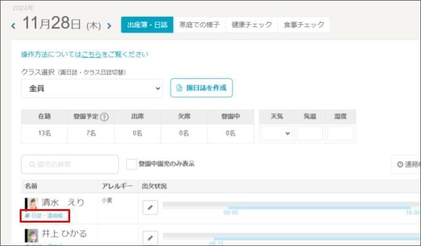Open the 食事チェック tab
The height and width of the screenshot is (246, 421).
pyautogui.click(x=304, y=25)
